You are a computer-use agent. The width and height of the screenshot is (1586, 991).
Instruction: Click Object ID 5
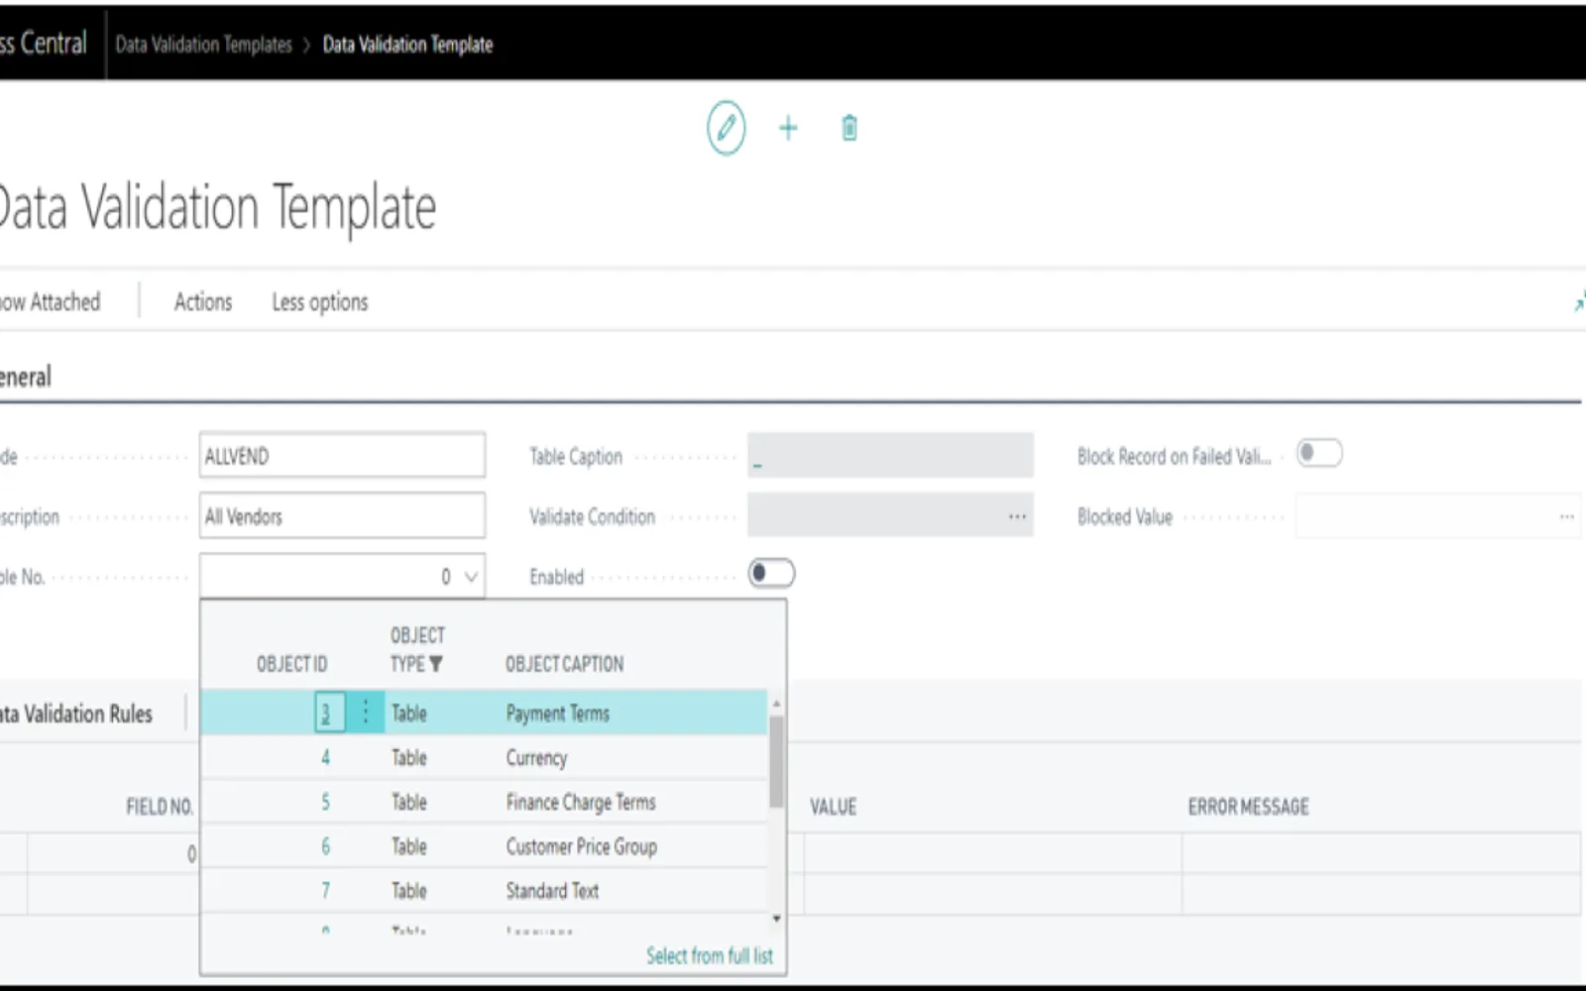(325, 802)
